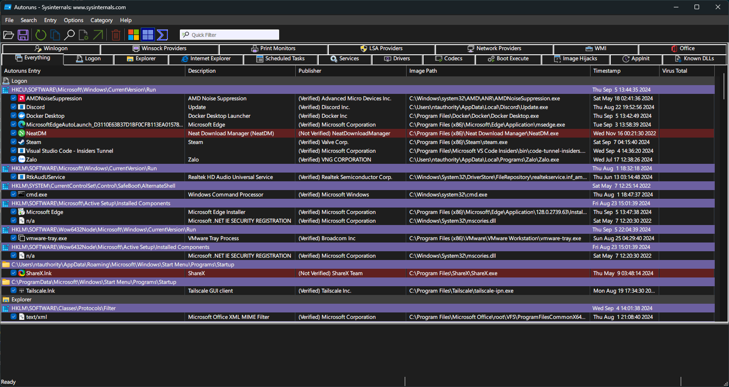Sort by the Image Path column header

pyautogui.click(x=498, y=71)
